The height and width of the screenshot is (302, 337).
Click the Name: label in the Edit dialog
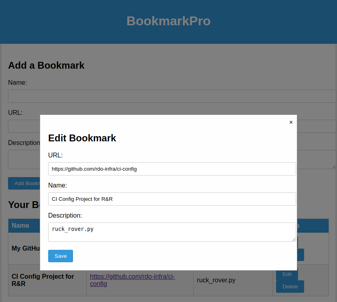coord(58,185)
